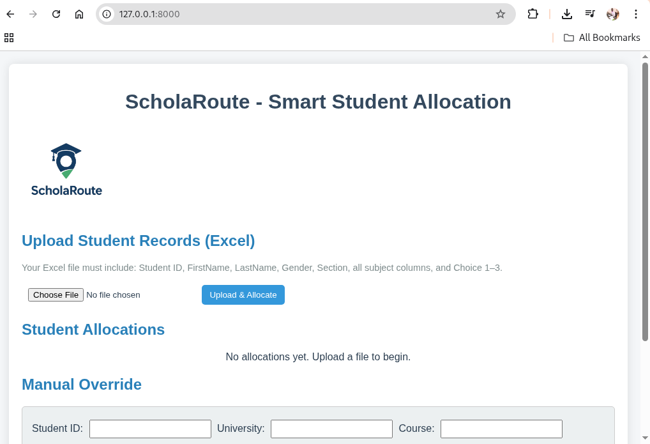Click the scrollbar down arrow

(645, 438)
